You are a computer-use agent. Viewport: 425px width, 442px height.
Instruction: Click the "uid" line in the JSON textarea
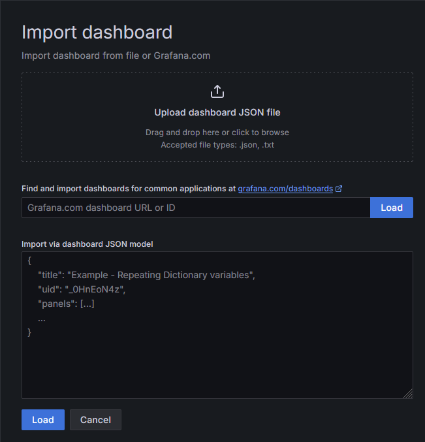pyautogui.click(x=81, y=289)
